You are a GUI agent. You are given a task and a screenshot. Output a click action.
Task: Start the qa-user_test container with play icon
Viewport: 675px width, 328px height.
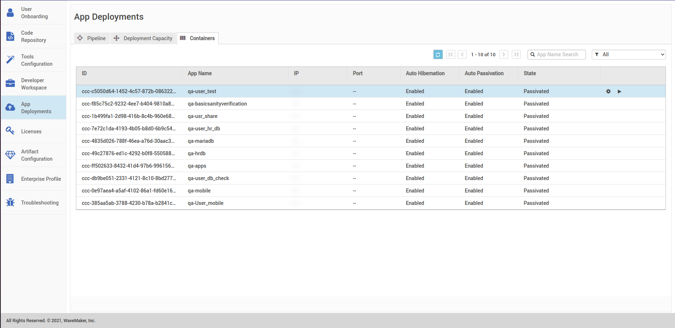(x=619, y=91)
